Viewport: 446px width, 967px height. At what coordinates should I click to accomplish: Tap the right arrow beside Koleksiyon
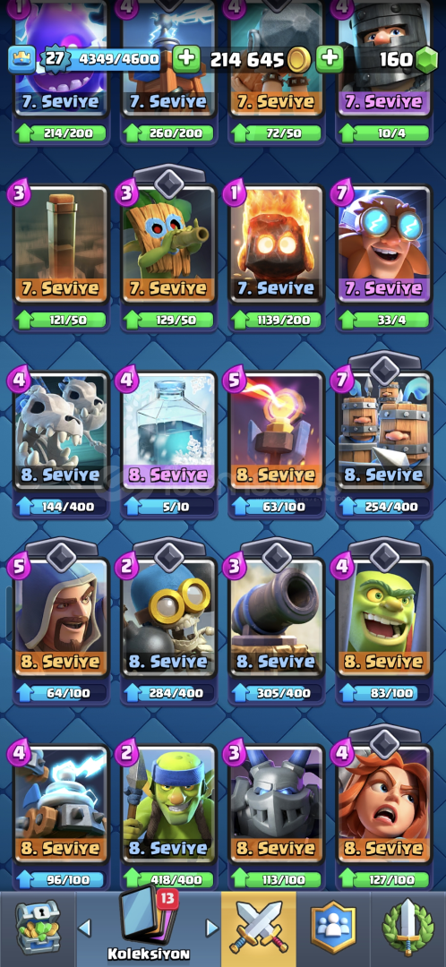[211, 928]
